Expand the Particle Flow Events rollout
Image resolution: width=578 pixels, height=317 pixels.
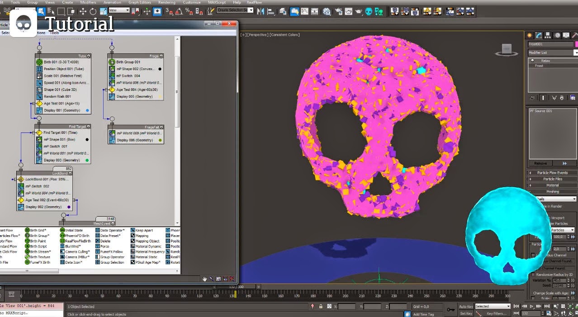pyautogui.click(x=552, y=173)
